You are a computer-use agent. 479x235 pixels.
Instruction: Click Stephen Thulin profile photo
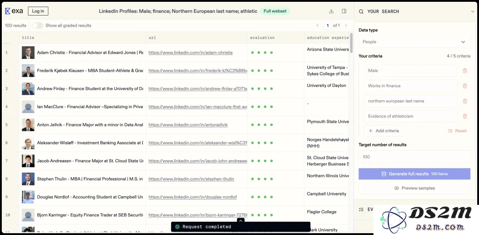[28, 179]
